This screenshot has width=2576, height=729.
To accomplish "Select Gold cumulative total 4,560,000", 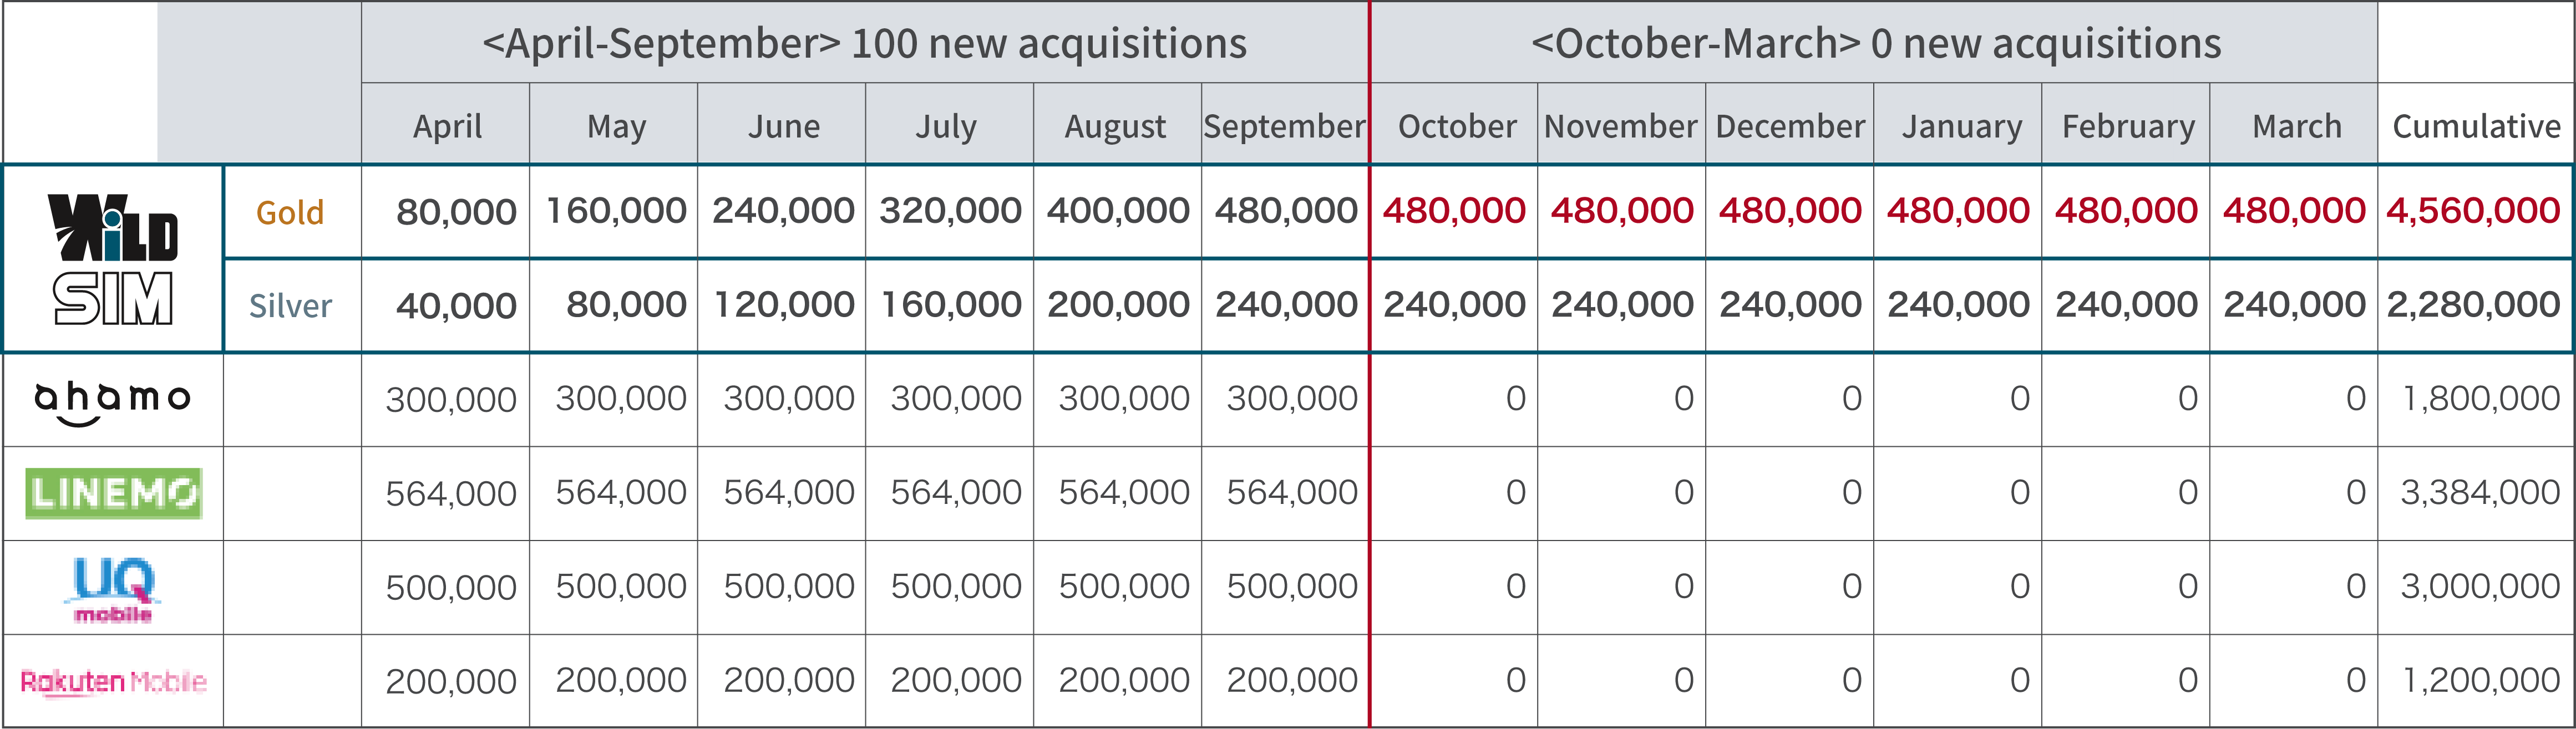I will click(x=2472, y=212).
